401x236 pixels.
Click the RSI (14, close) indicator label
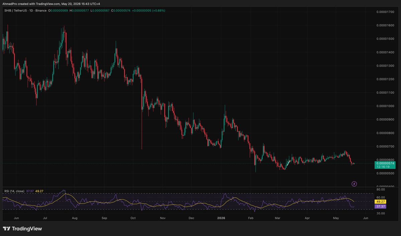(15, 191)
